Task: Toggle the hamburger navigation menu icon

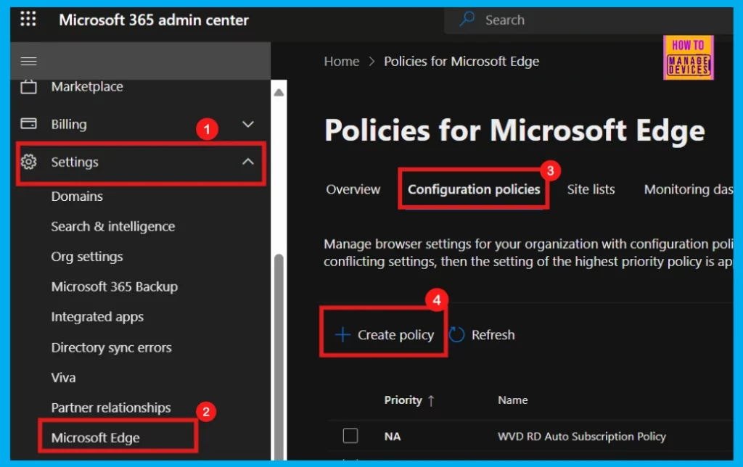Action: tap(28, 61)
